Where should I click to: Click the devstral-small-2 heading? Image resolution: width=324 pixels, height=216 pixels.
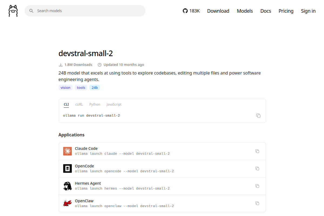coord(86,53)
